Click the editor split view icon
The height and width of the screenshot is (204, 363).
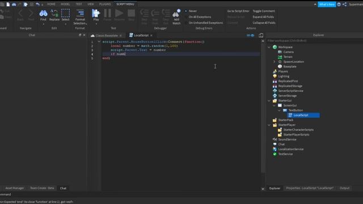pyautogui.click(x=261, y=35)
